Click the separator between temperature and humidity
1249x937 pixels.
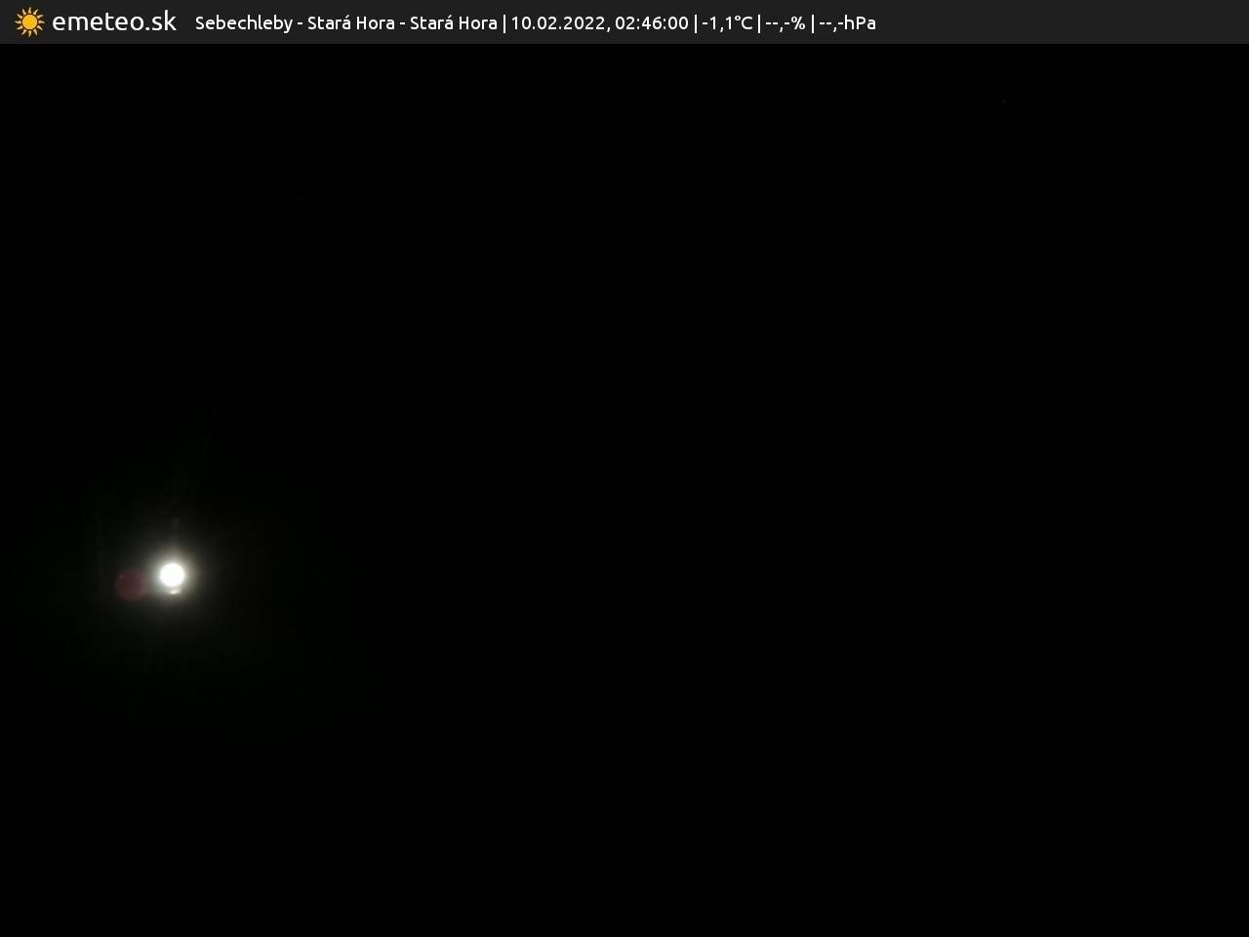coord(759,22)
